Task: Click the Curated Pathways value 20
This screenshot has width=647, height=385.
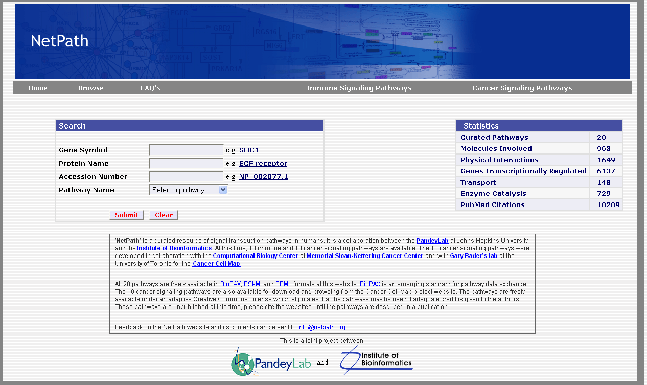Action: [602, 138]
